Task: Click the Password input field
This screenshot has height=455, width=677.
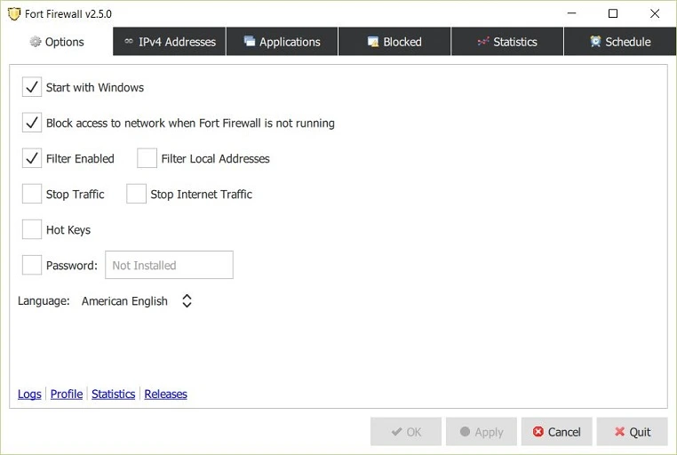Action: coord(169,265)
